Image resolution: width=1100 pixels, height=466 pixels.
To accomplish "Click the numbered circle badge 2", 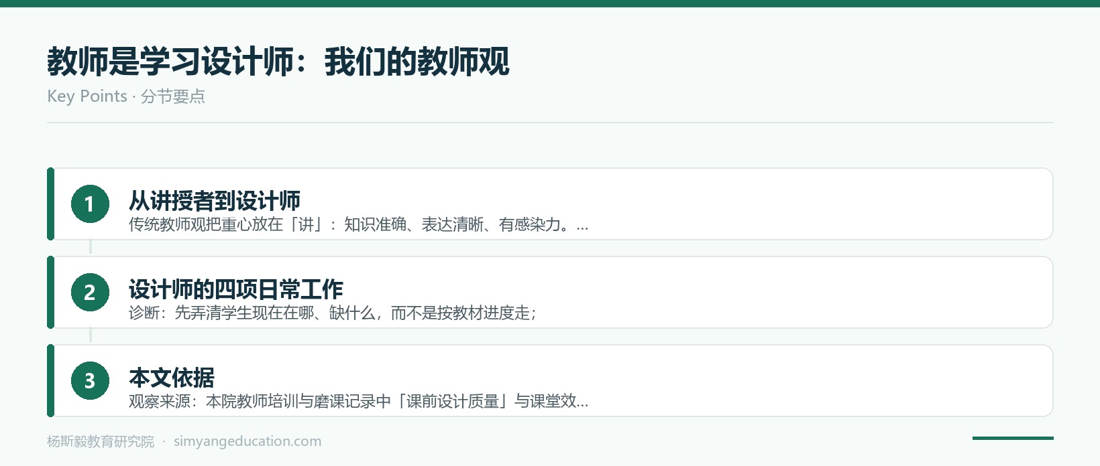I will click(x=90, y=292).
